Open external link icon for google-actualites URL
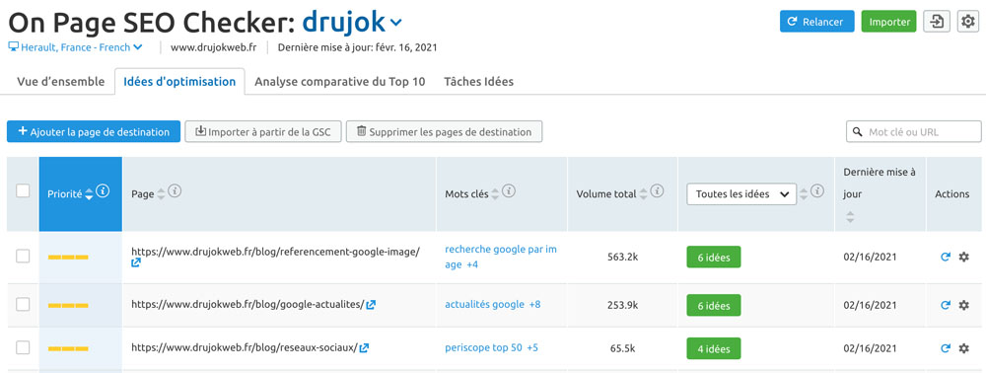The image size is (986, 373). pos(371,305)
